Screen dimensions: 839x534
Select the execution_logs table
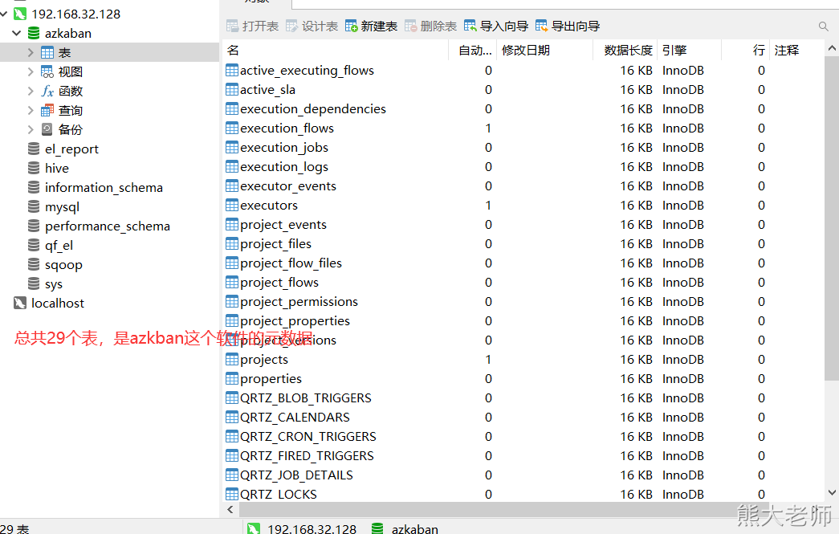coord(284,166)
